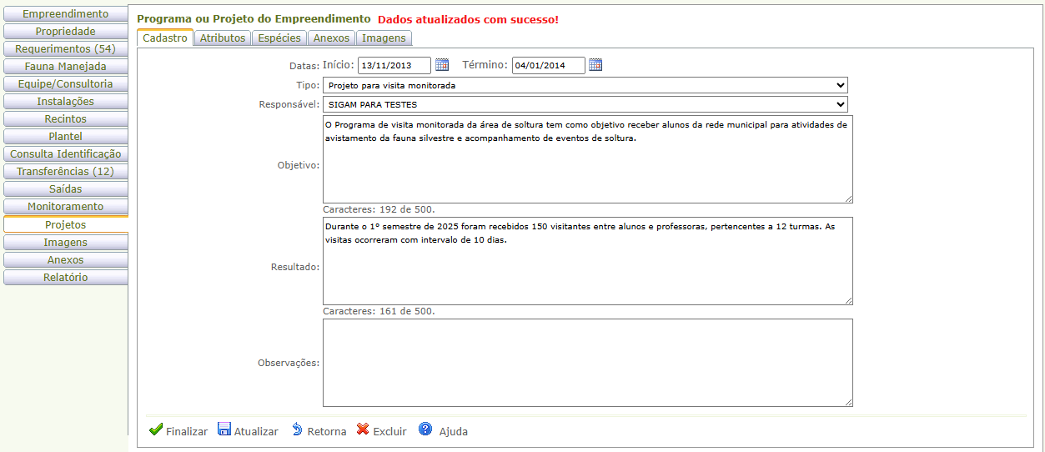Click the blue Retorna arrow icon

tap(297, 429)
